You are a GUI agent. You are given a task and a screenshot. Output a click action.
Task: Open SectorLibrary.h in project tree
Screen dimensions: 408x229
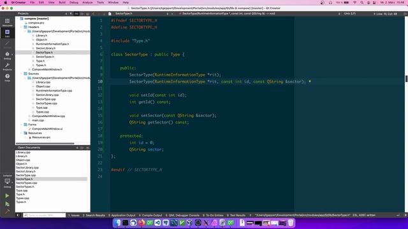(x=45, y=48)
